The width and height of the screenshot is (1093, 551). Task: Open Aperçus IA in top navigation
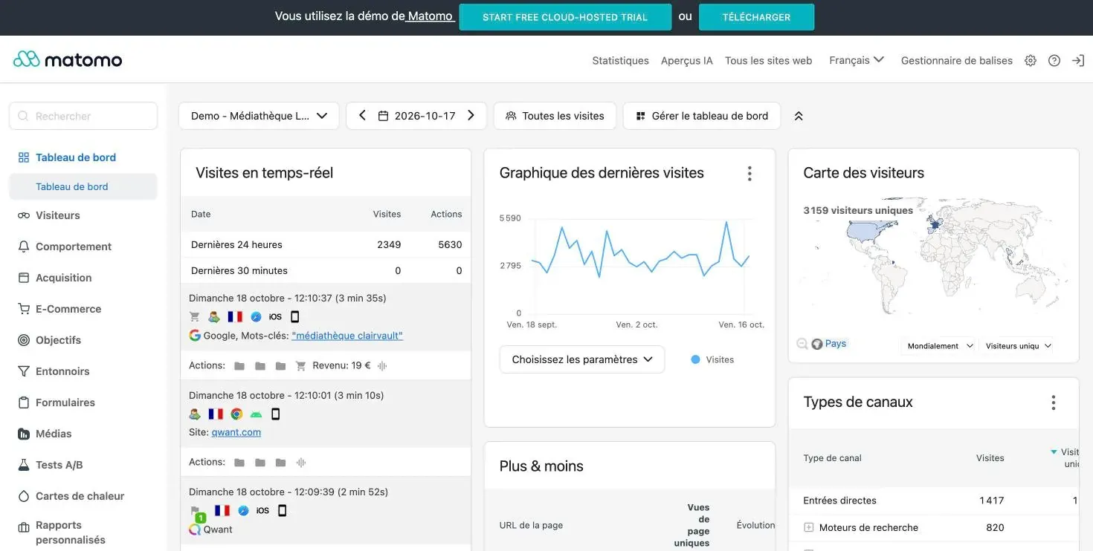click(x=687, y=61)
